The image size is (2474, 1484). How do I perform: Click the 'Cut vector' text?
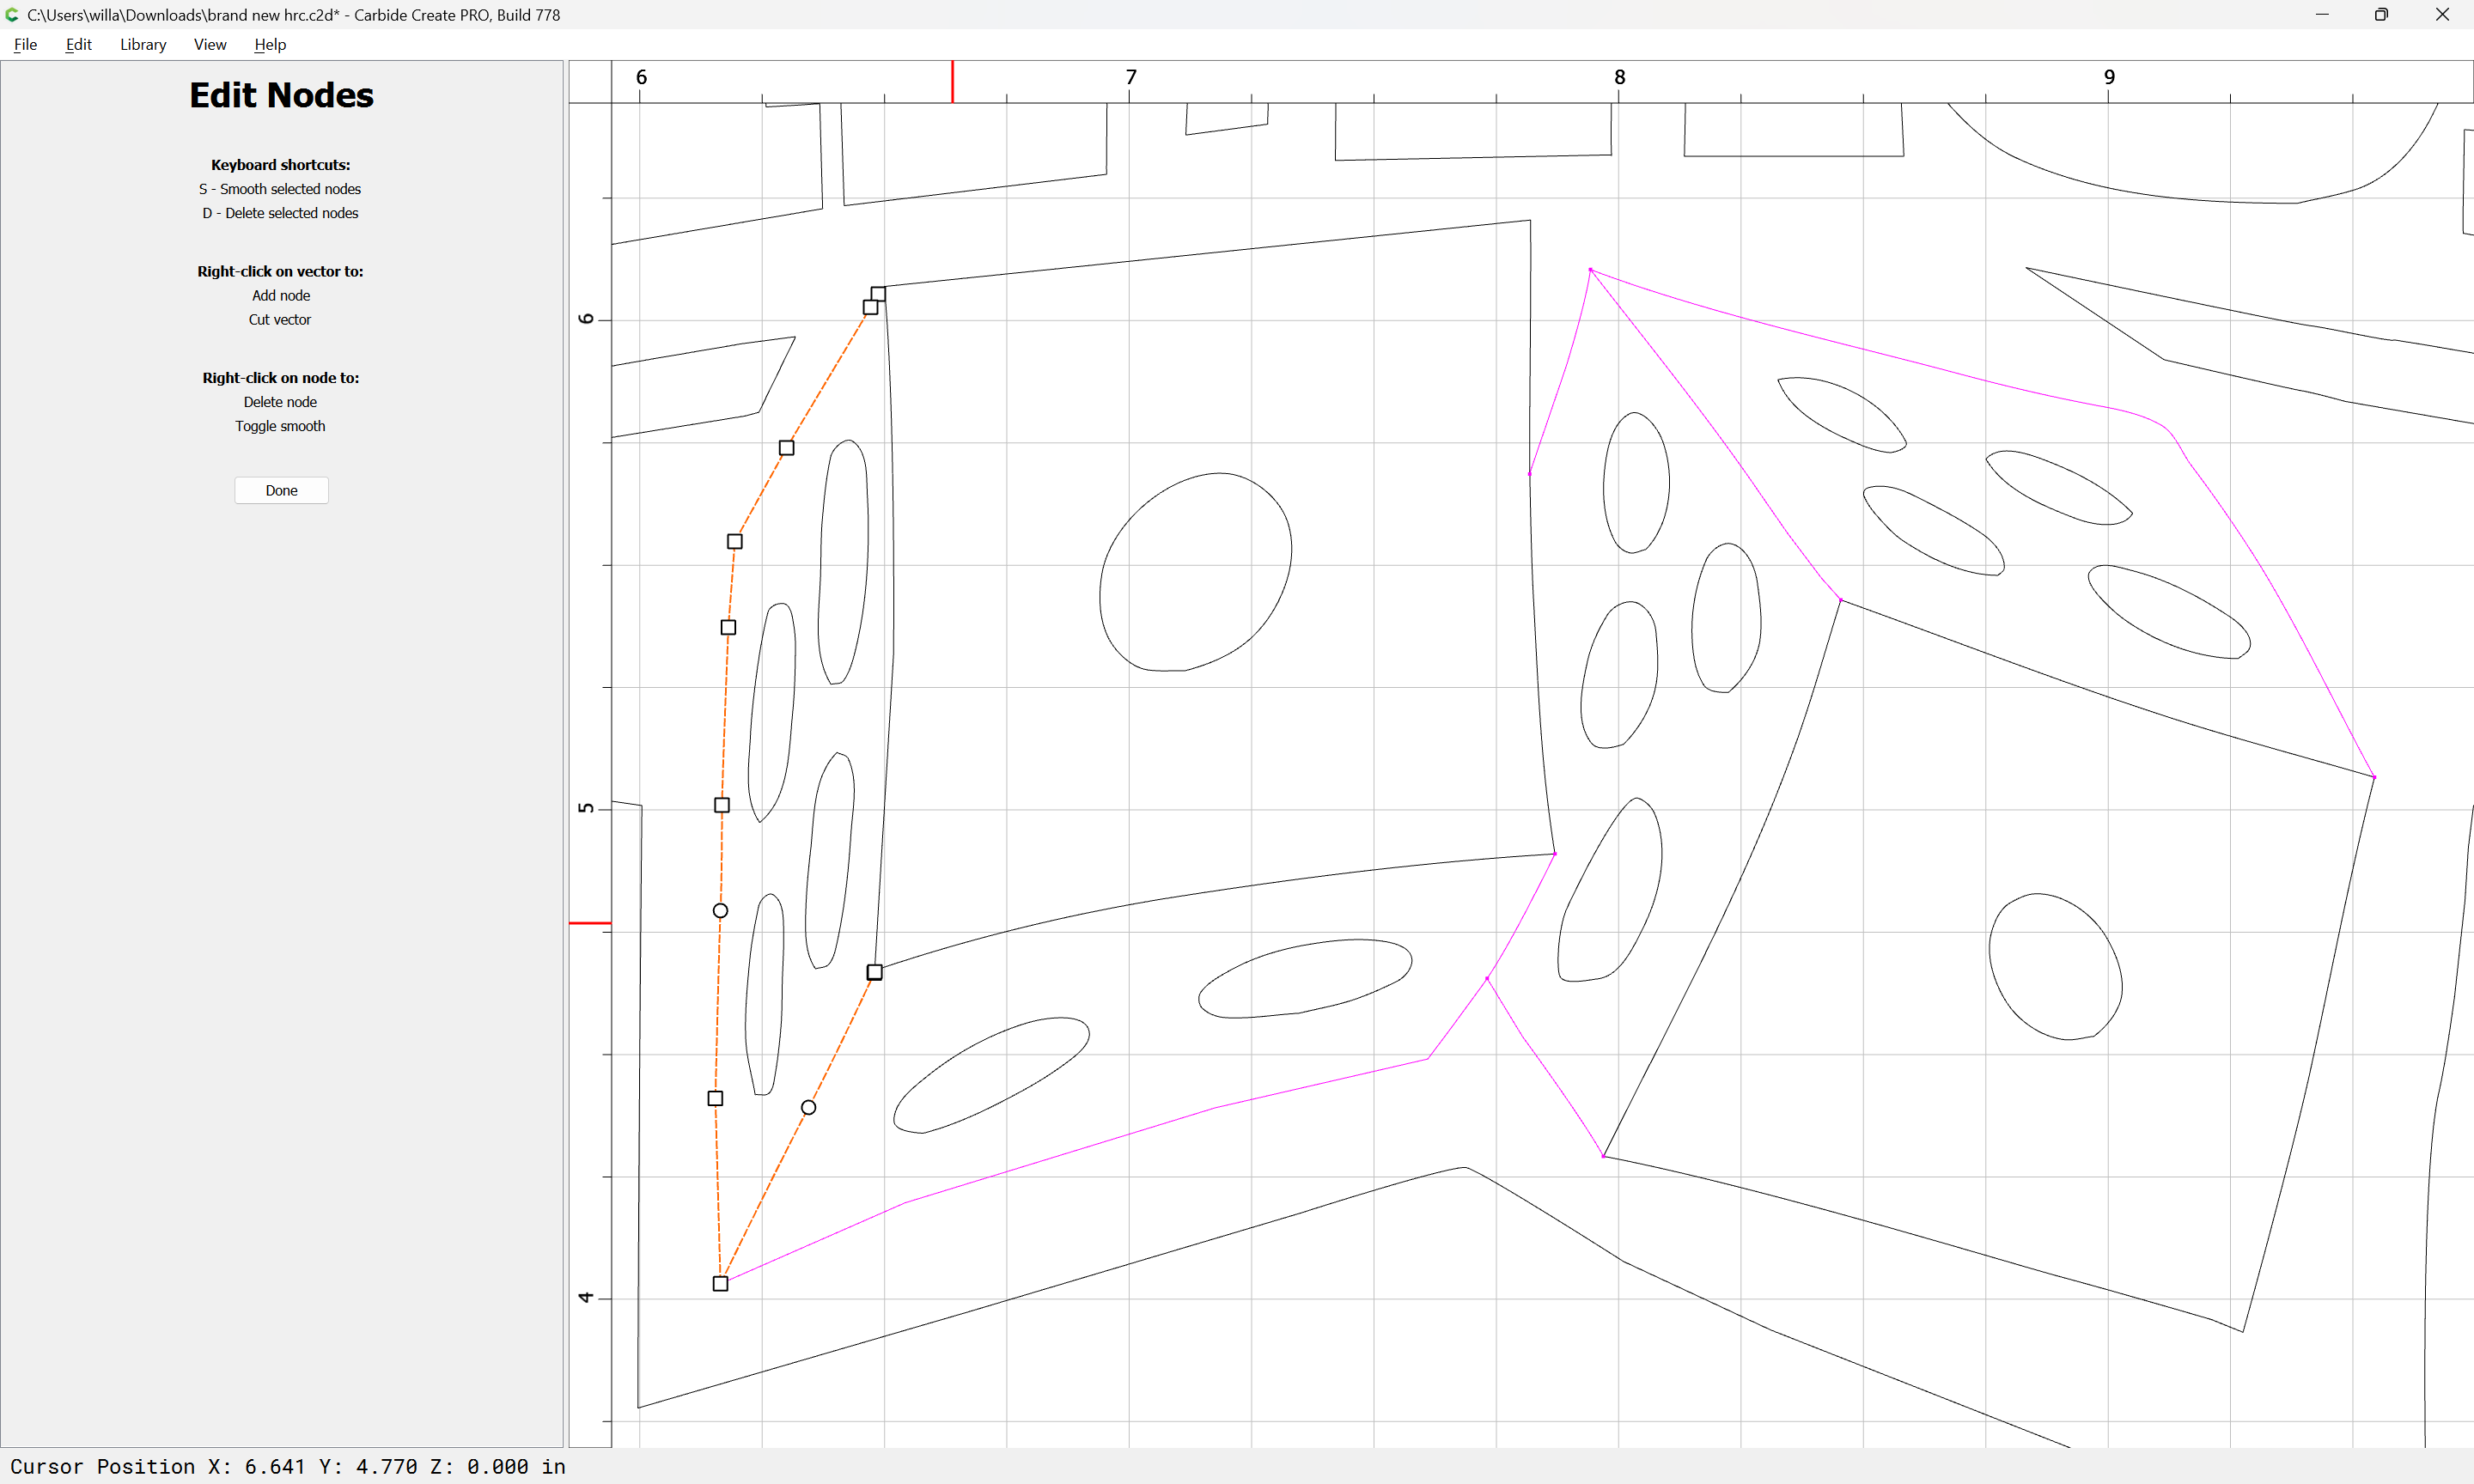280,319
